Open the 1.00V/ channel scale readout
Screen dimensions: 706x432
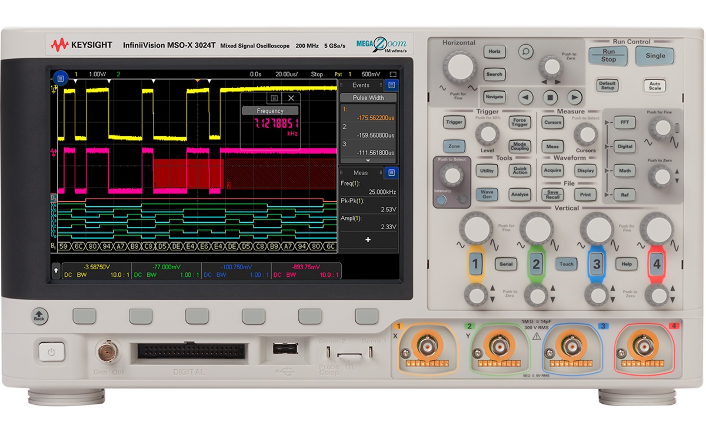[98, 75]
